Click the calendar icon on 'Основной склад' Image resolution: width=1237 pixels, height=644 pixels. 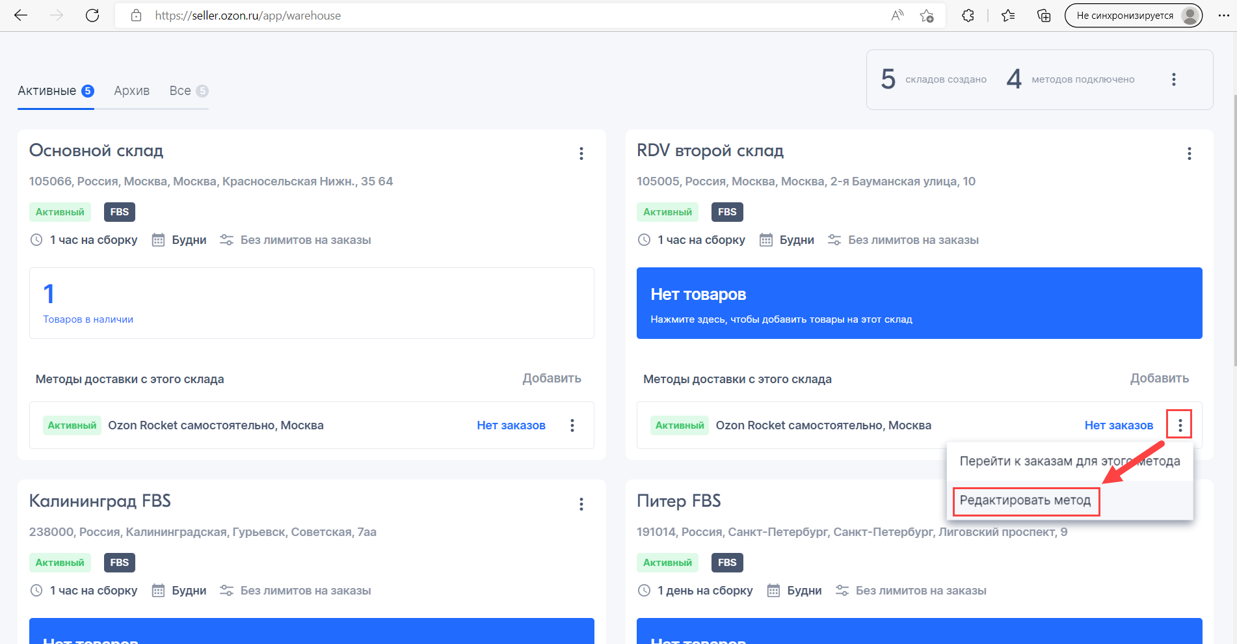click(x=158, y=240)
